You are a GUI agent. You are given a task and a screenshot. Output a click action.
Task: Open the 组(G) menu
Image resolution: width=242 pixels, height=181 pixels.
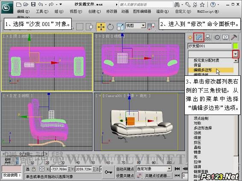pos(59,11)
